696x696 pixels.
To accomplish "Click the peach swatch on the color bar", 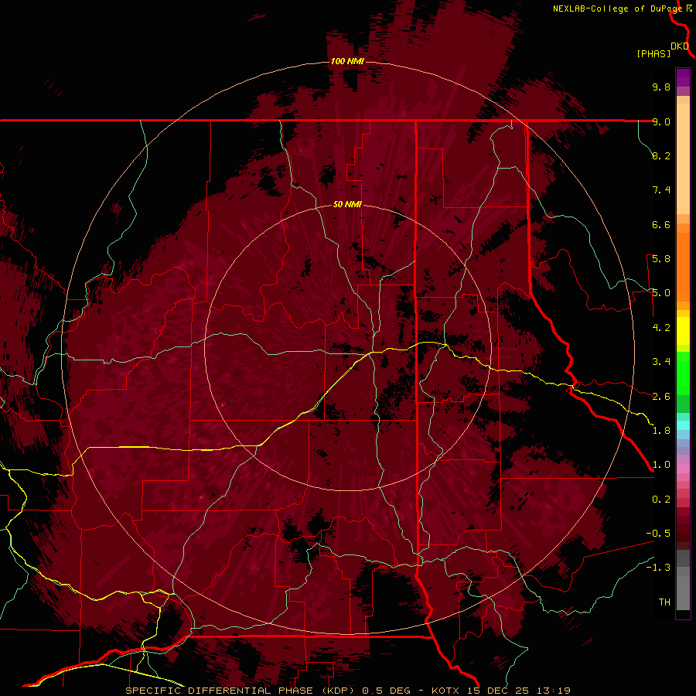I will [x=683, y=159].
